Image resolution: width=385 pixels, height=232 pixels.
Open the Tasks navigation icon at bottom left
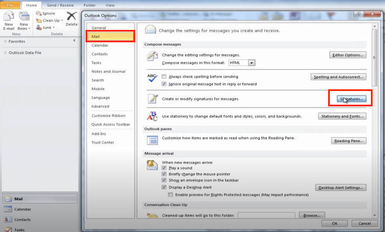tap(8, 229)
